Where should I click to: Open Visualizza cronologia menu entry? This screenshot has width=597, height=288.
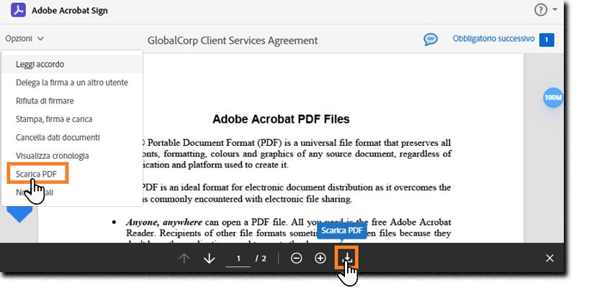coord(72,155)
